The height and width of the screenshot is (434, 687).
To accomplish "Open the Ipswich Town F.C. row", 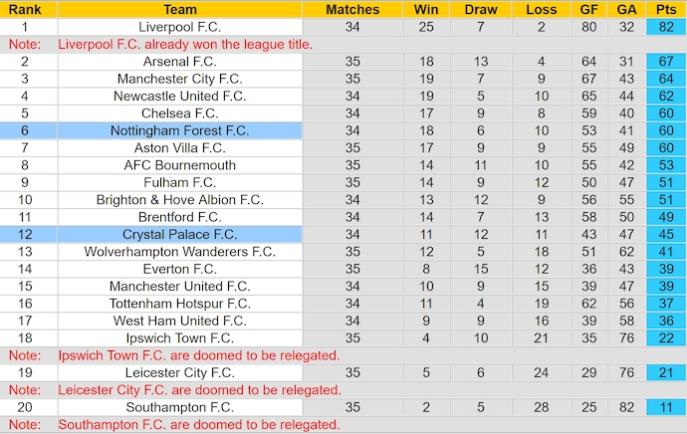I will tap(180, 337).
